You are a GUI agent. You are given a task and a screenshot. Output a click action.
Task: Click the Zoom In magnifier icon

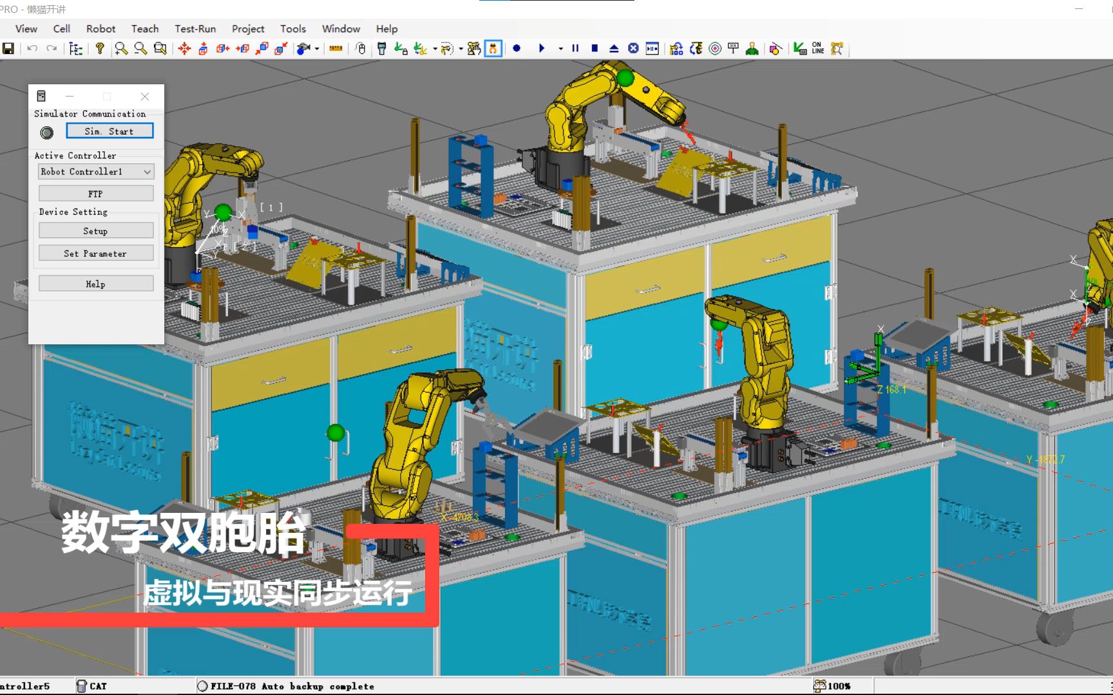[121, 49]
